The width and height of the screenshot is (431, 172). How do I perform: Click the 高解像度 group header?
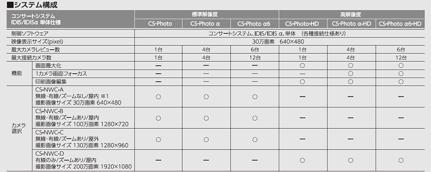click(352, 15)
